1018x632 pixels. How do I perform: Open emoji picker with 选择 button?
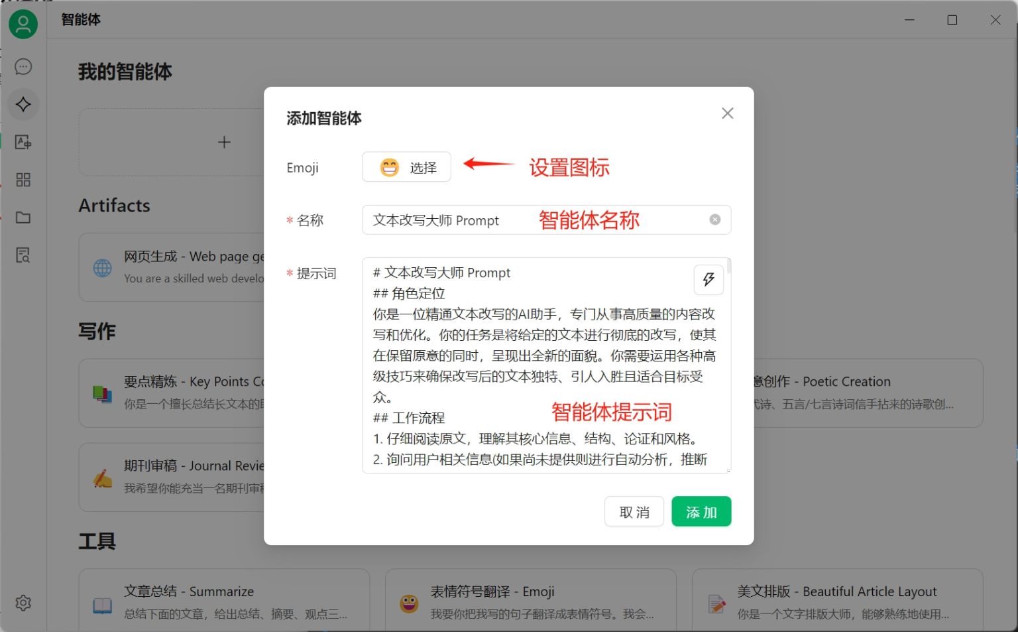(x=406, y=167)
